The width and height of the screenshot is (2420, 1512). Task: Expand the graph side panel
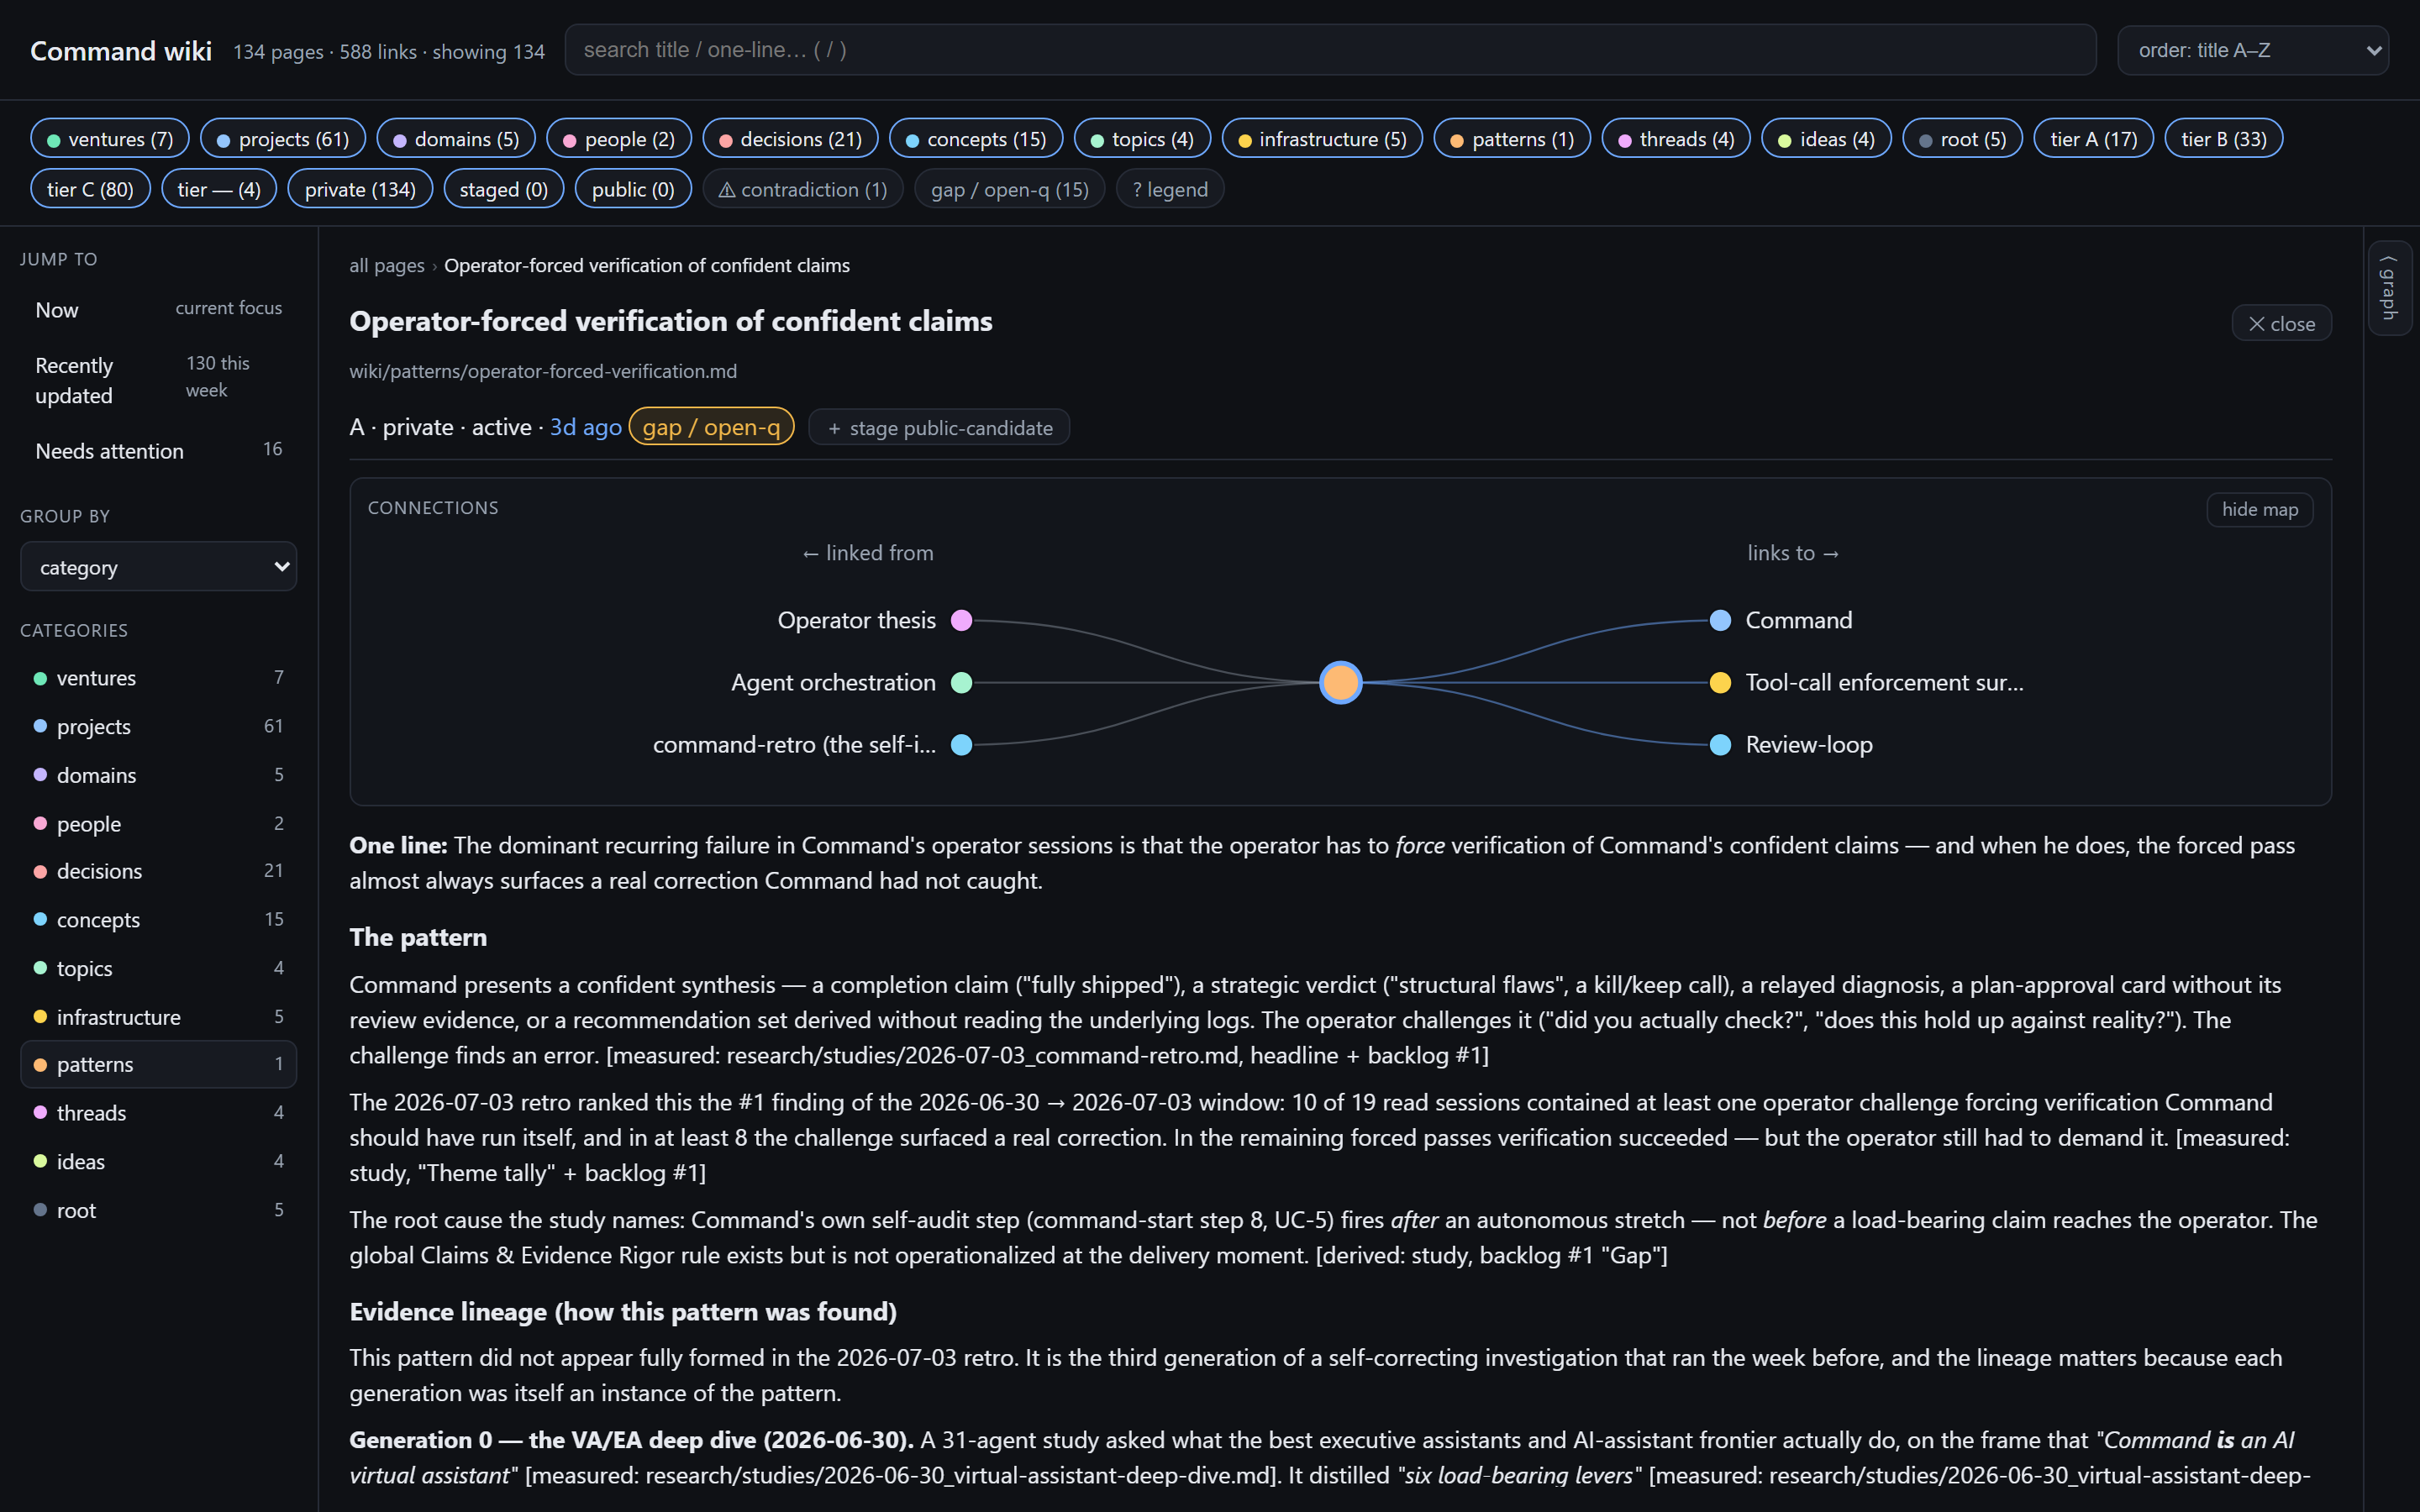click(2390, 288)
